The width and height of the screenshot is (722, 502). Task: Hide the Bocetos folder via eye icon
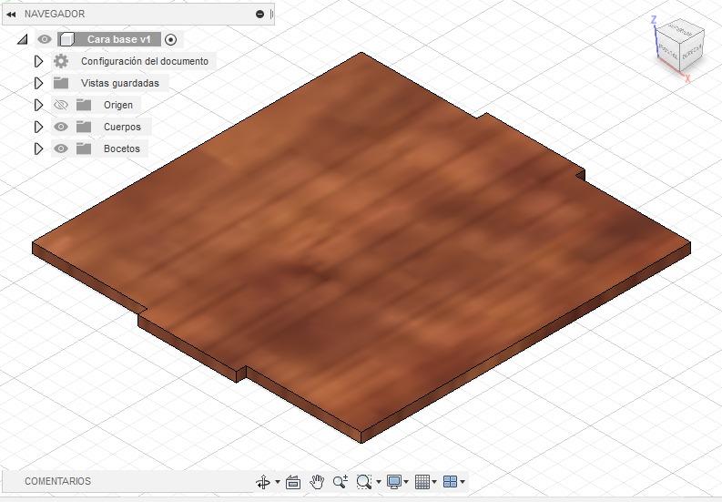[61, 149]
